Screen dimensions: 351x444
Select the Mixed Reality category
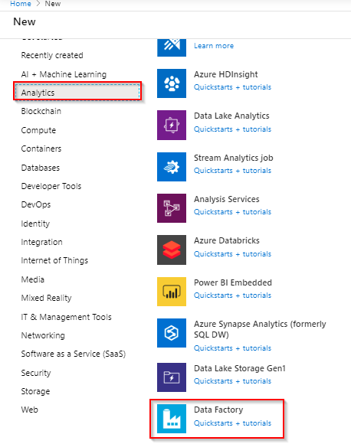(46, 298)
